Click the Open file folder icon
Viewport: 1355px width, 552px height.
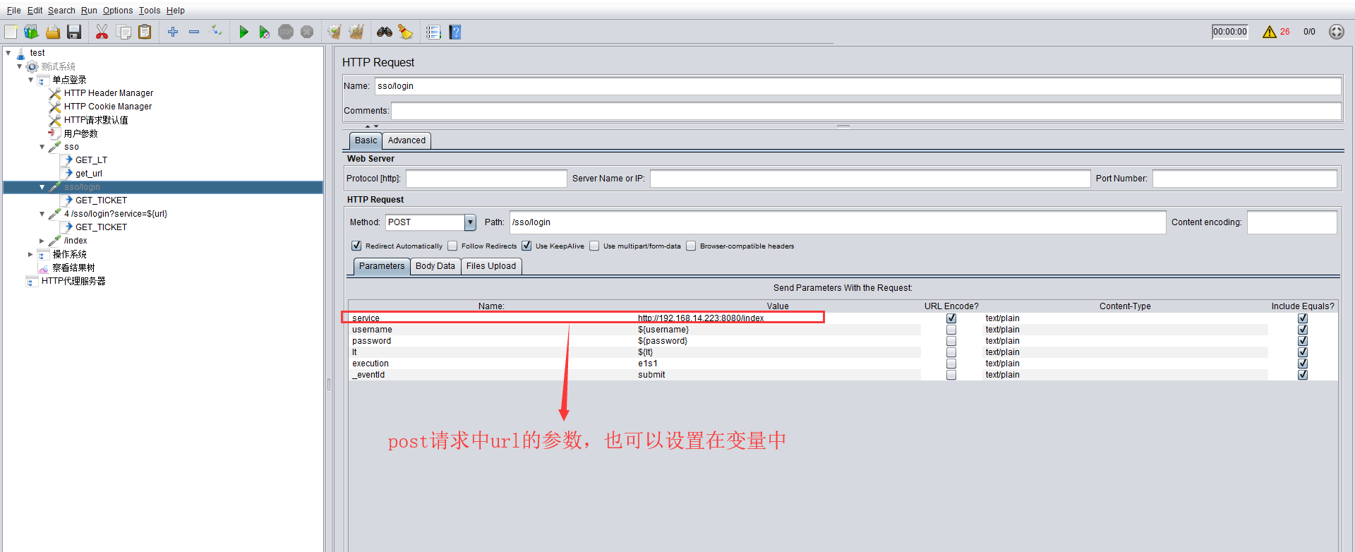click(x=53, y=32)
